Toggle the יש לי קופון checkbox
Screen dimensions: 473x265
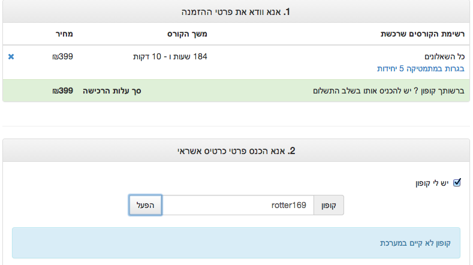pos(456,182)
